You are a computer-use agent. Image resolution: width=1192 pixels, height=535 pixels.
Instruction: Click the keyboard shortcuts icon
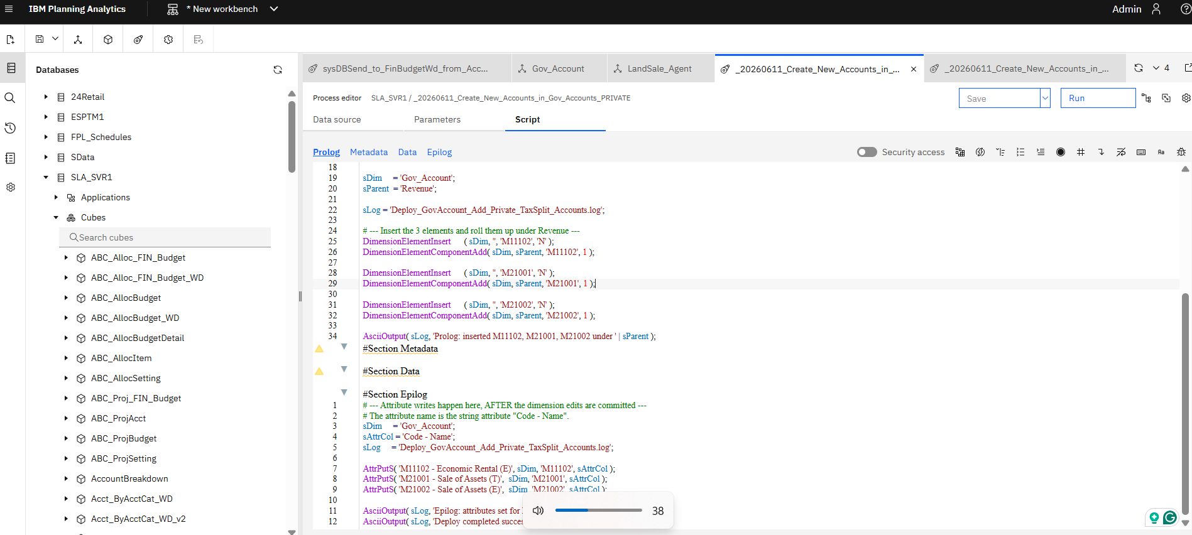[1141, 152]
